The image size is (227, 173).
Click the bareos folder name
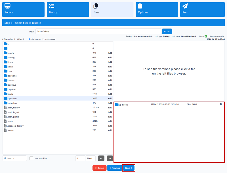[11, 80]
